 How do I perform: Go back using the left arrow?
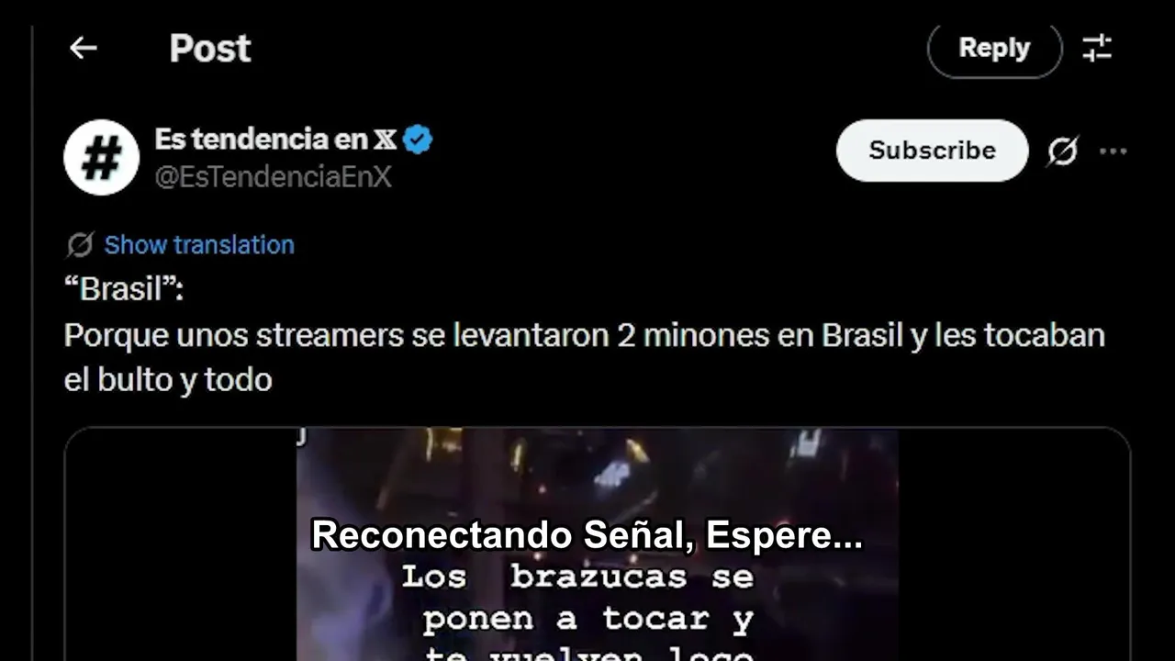coord(83,48)
